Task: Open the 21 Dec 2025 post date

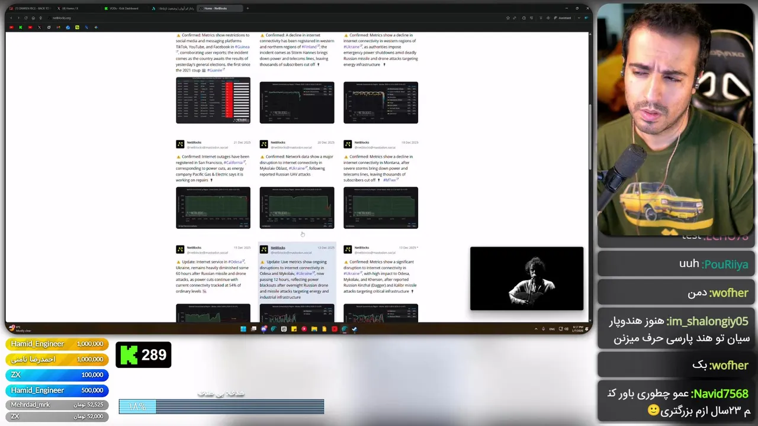Action: (x=242, y=143)
